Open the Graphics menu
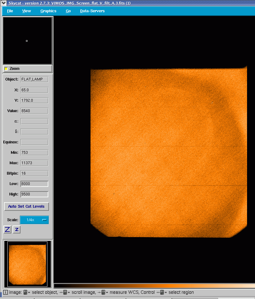The width and height of the screenshot is (255, 299). tap(48, 11)
